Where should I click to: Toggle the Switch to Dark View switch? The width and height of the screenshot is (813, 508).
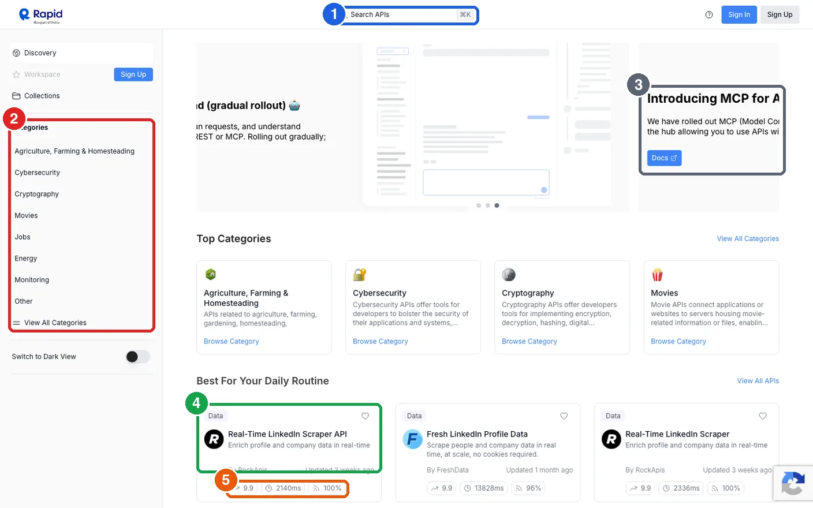click(x=138, y=357)
